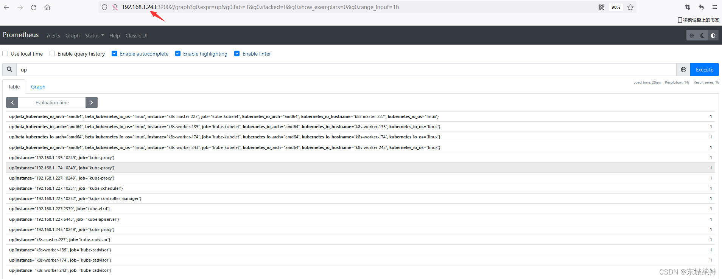Click the browser forward arrow

[x=20, y=7]
